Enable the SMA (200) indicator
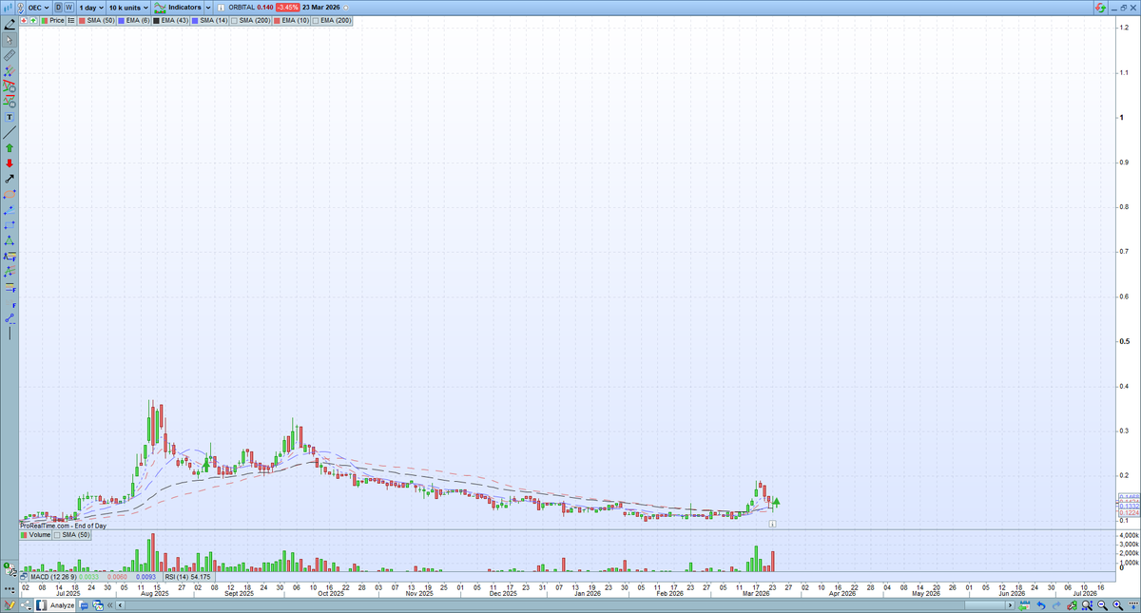Image resolution: width=1141 pixels, height=613 pixels. point(250,20)
